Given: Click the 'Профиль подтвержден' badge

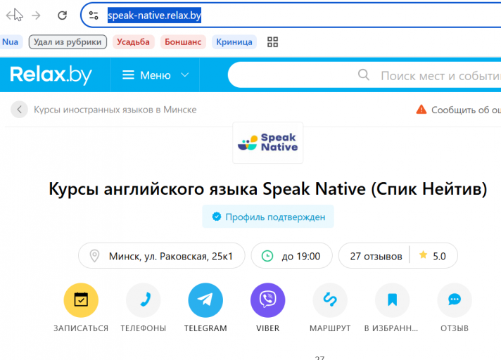Looking at the screenshot, I should click(x=268, y=217).
